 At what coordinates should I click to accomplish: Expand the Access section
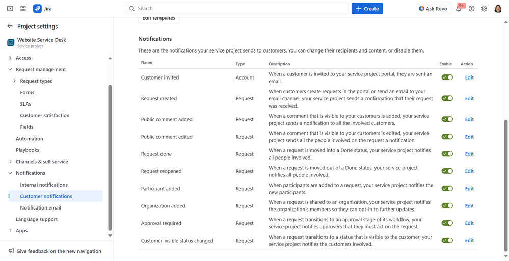(10, 58)
